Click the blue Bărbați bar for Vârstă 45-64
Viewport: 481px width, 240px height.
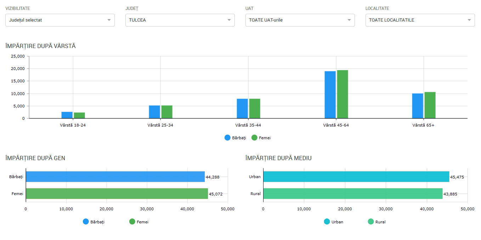click(330, 95)
